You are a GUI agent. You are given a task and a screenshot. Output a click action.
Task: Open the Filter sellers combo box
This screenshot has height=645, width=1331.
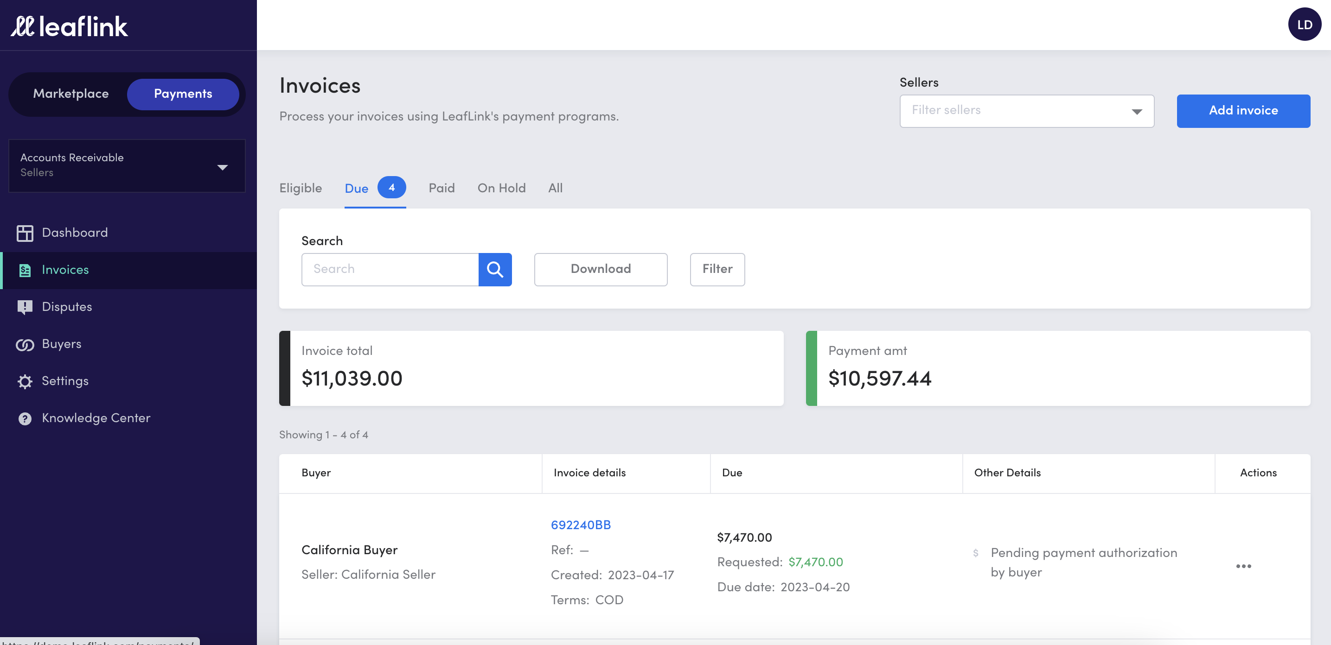pyautogui.click(x=1026, y=111)
